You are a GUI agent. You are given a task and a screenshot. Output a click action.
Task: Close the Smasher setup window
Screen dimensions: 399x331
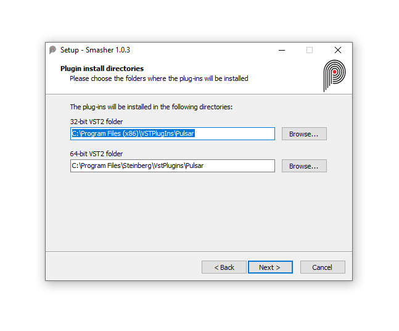[x=337, y=50]
